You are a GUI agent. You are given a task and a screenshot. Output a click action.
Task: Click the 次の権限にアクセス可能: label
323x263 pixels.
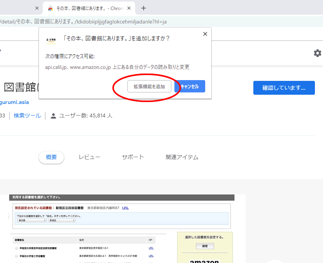70,56
